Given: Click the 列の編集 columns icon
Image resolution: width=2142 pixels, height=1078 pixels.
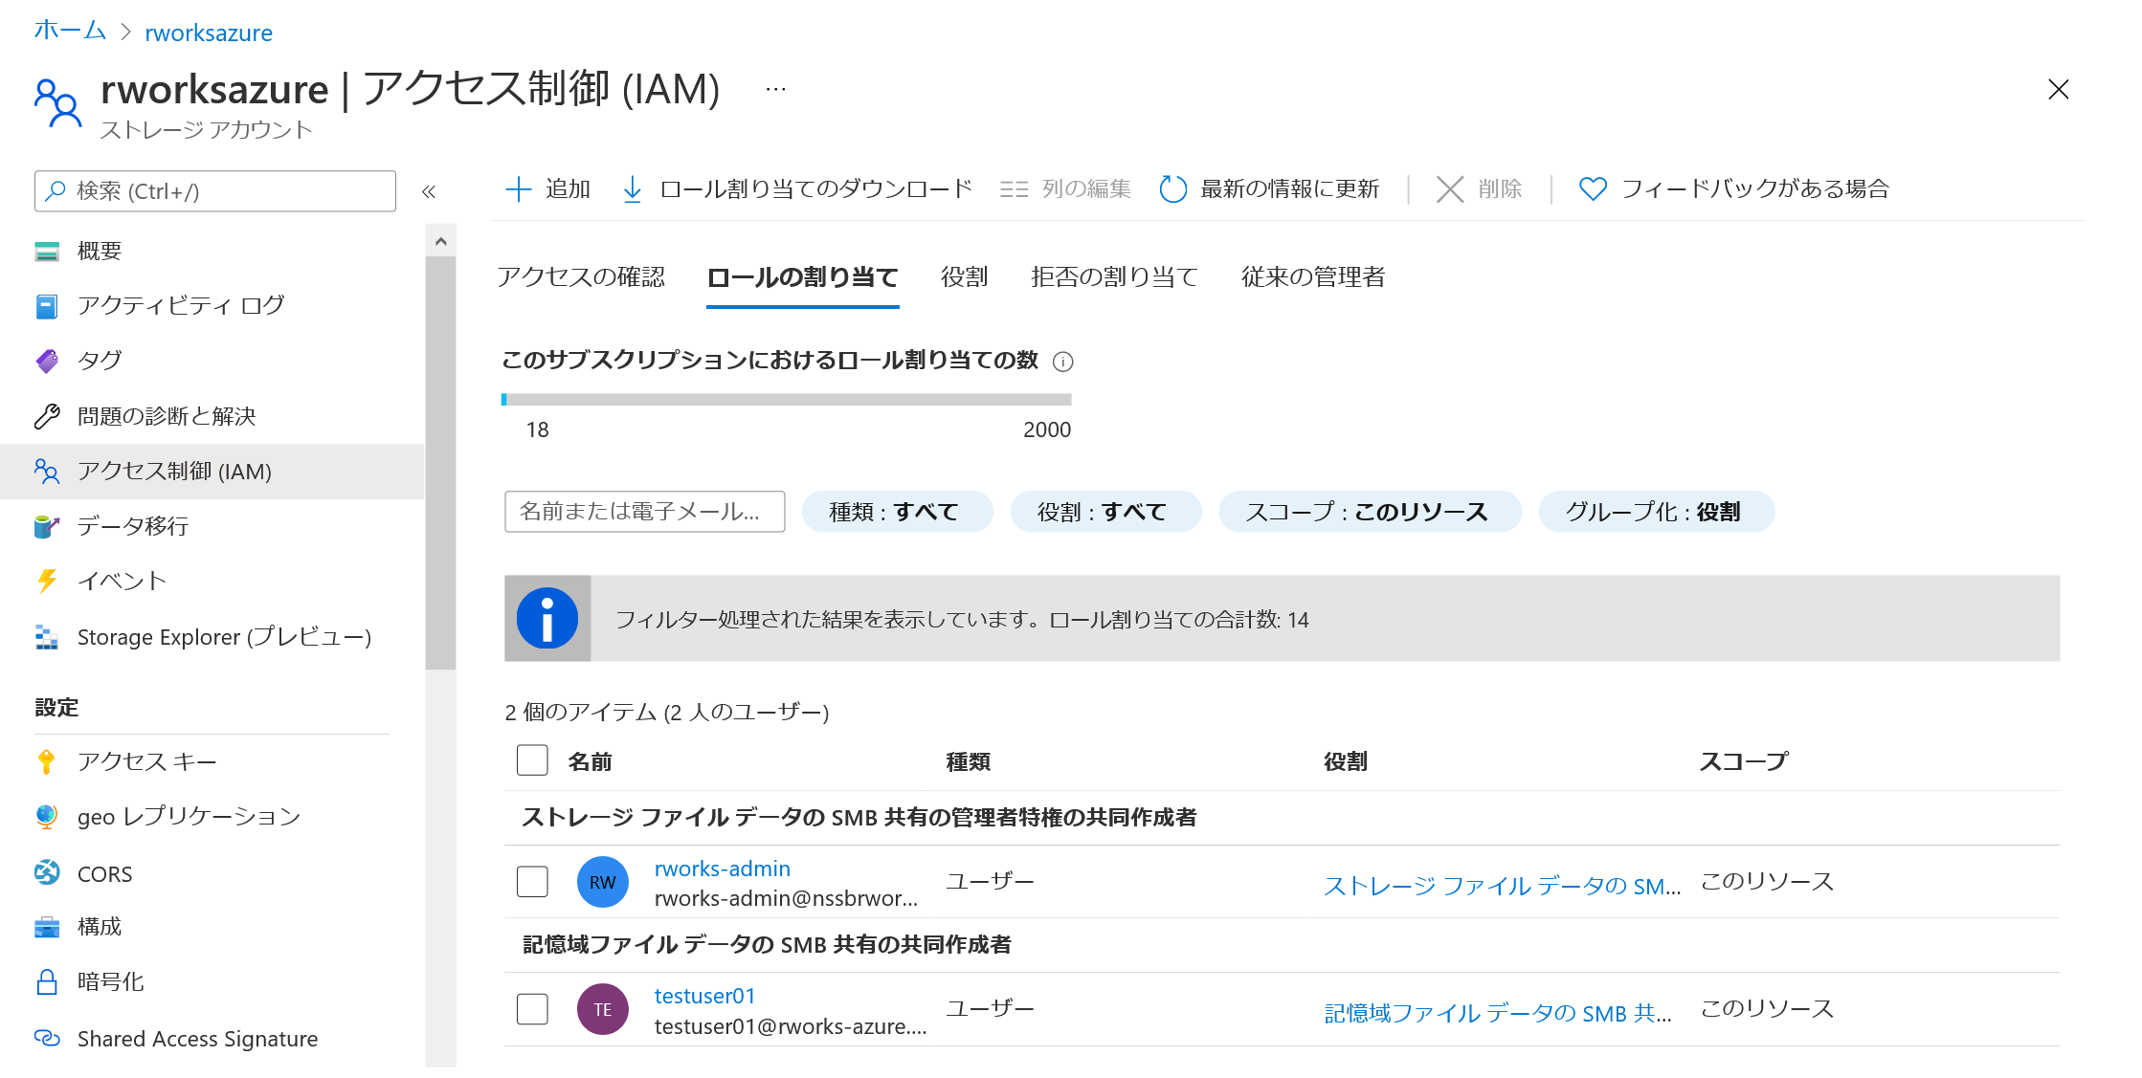Looking at the screenshot, I should tap(1014, 189).
